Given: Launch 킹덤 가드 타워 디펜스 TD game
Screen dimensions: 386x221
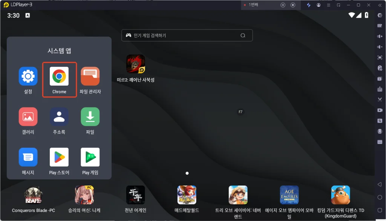Looking at the screenshot, I should click(340, 195).
